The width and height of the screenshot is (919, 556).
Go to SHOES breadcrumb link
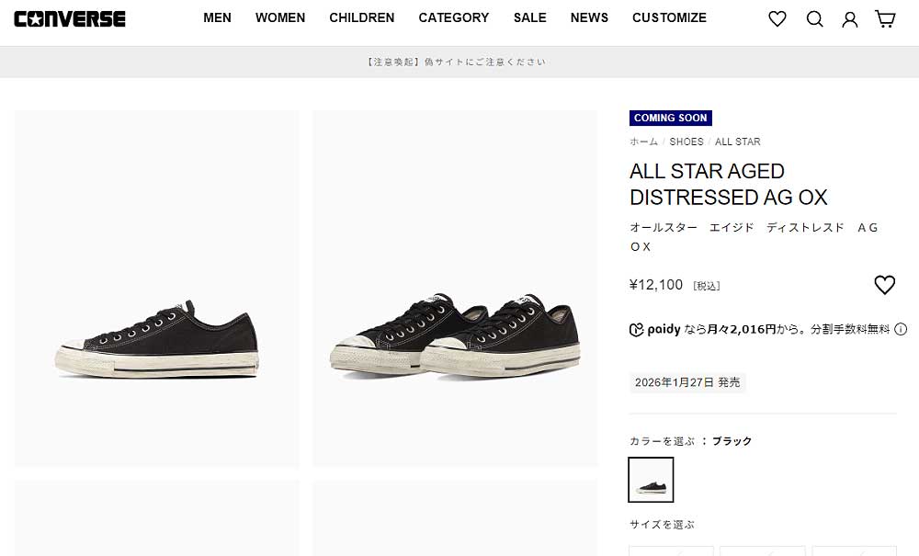point(686,142)
